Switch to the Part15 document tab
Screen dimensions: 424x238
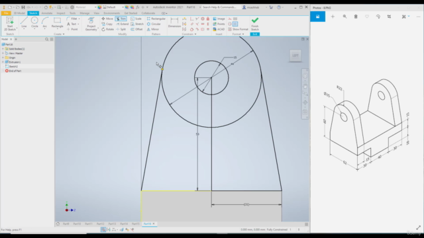tap(135, 224)
